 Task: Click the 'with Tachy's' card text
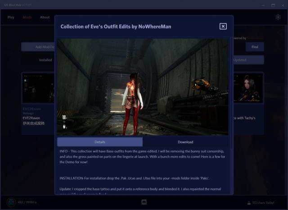[244, 118]
